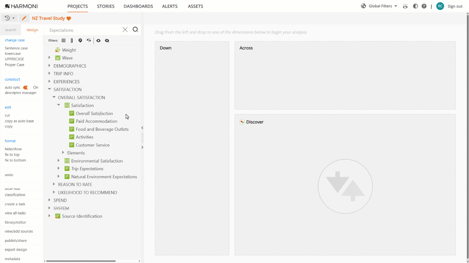Click the pencil edit icon
469x263 pixels.
(x=24, y=18)
